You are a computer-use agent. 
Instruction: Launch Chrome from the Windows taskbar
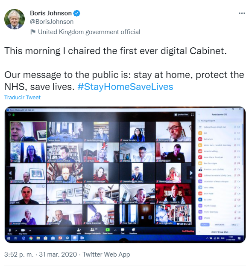pos(31,238)
